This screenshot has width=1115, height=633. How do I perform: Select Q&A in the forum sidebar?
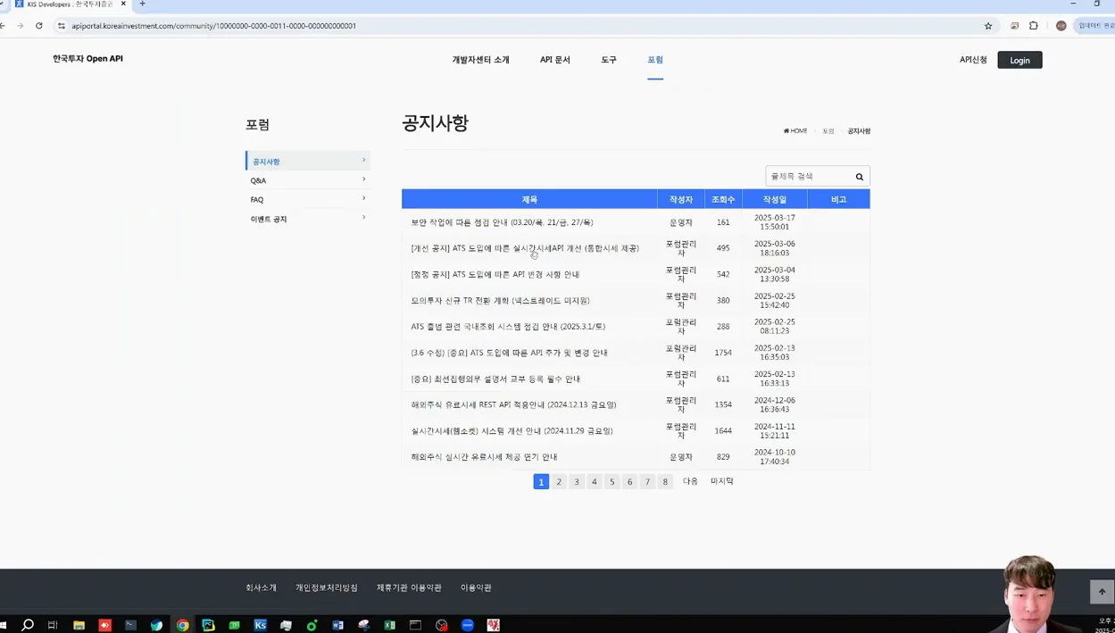tap(258, 180)
